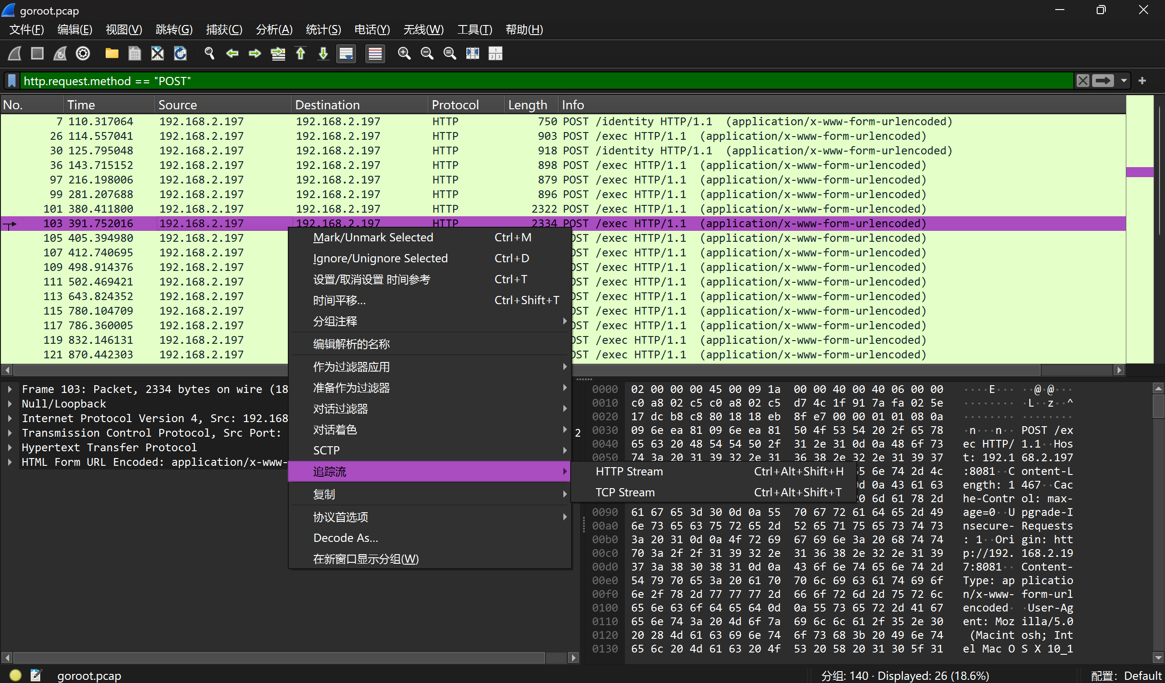Stop the running capture with the square icon
Viewport: 1165px width, 683px height.
(37, 54)
